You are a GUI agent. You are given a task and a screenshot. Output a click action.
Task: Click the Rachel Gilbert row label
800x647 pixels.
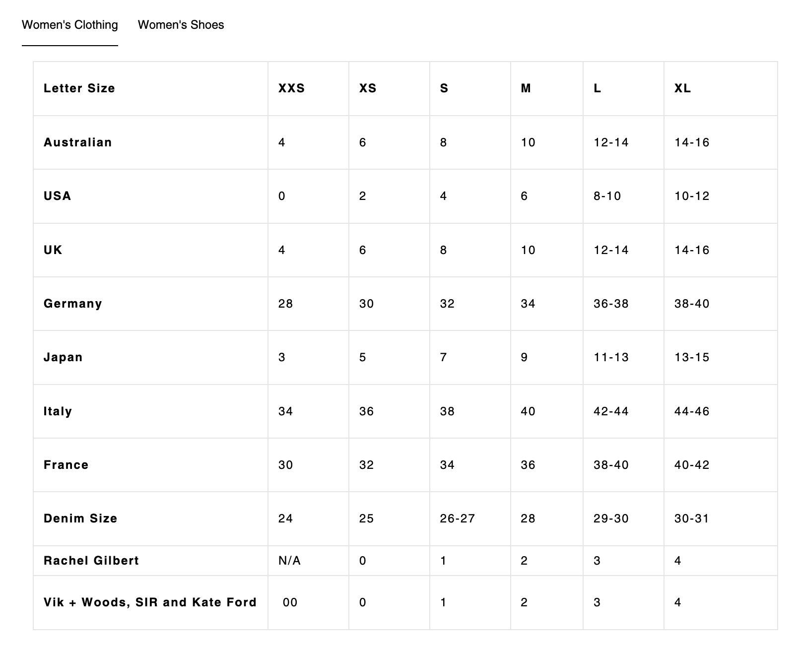91,561
